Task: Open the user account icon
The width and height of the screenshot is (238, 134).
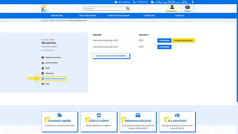Action: tap(172, 7)
